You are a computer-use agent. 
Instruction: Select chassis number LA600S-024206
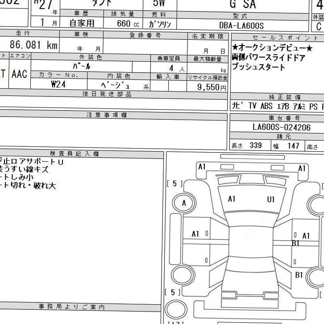point(282,127)
